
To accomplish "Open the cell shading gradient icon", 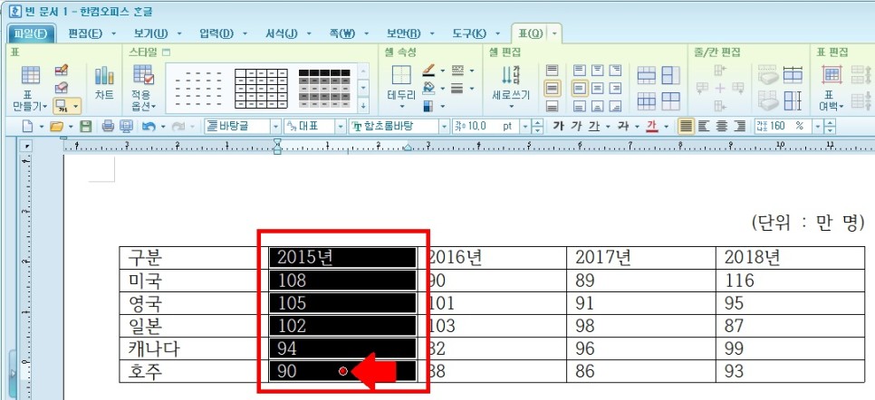I will tap(428, 105).
